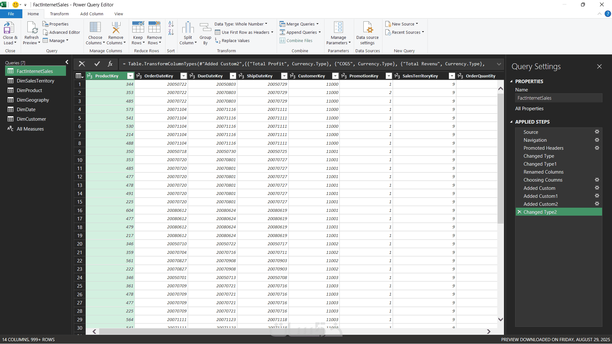
Task: Sort ascending with the A-Z icon
Action: (171, 24)
